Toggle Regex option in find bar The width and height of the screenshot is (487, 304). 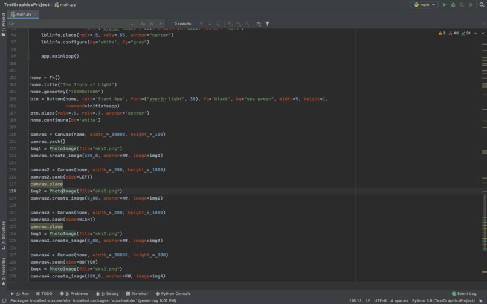point(160,24)
